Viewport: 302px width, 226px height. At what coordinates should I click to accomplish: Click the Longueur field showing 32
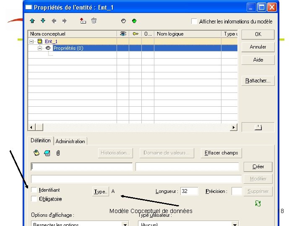(189, 191)
